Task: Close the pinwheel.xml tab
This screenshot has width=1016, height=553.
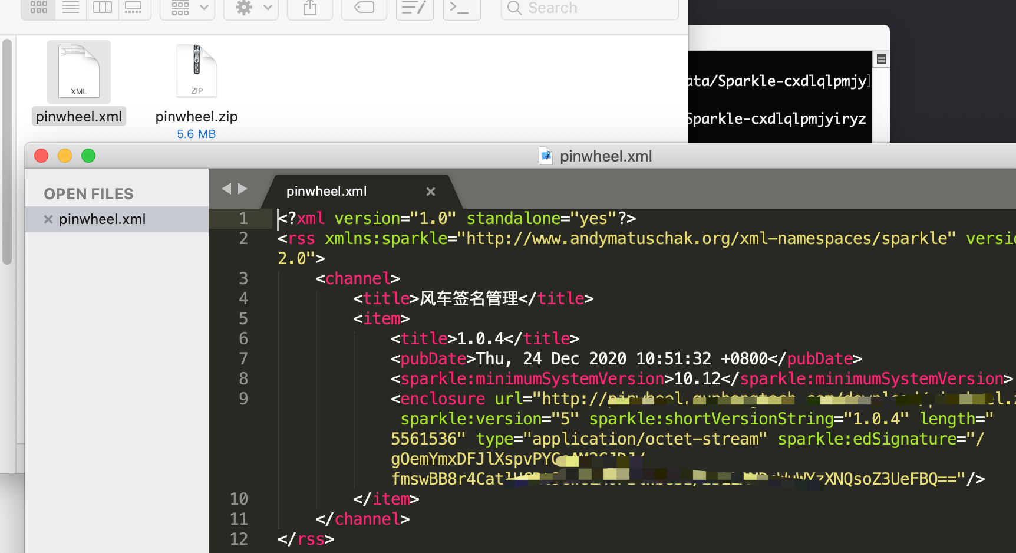Action: coord(430,191)
